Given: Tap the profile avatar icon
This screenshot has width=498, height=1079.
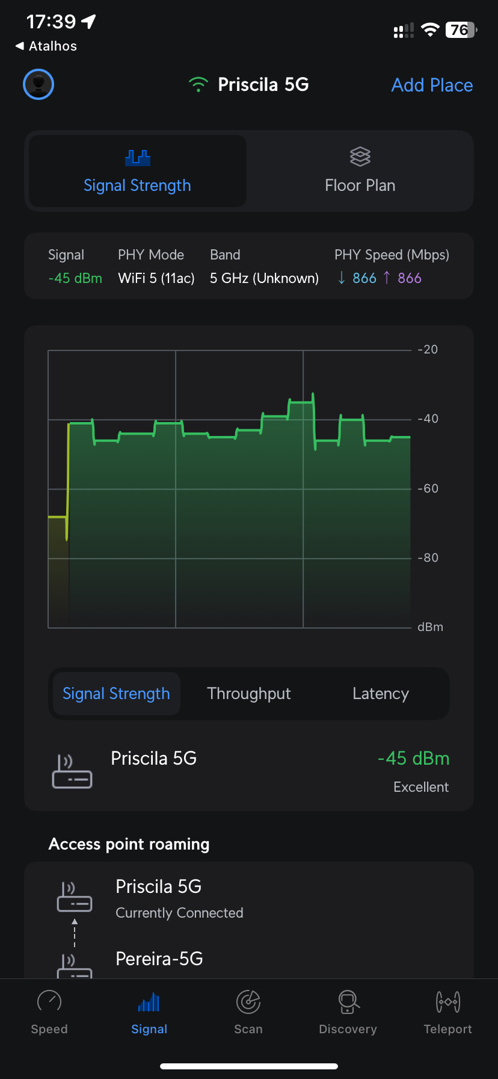Looking at the screenshot, I should [38, 84].
